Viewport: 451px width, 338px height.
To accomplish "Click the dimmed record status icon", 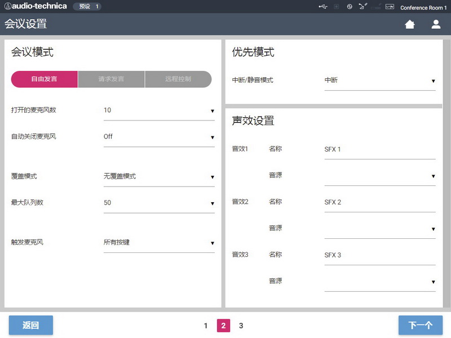I will pyautogui.click(x=337, y=7).
